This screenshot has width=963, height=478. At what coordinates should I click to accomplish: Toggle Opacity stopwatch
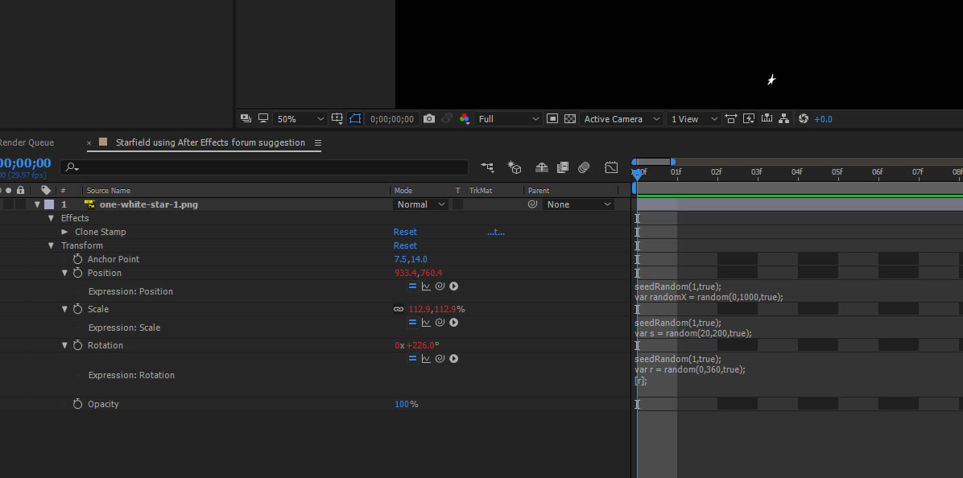(x=77, y=404)
